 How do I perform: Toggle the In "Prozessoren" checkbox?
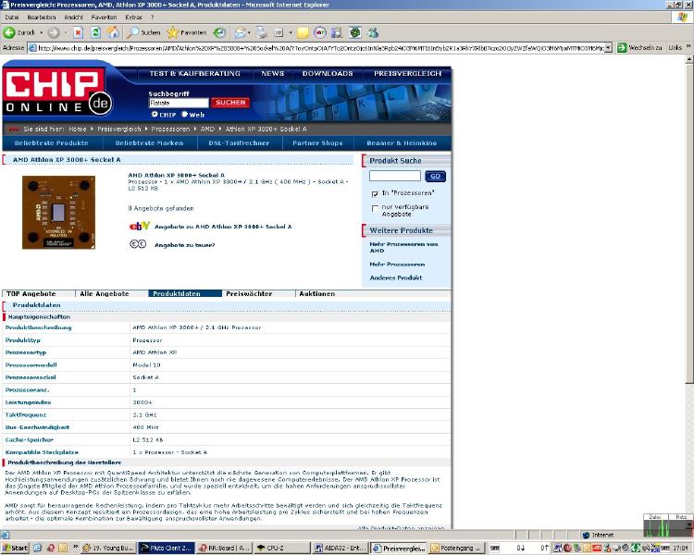click(375, 194)
